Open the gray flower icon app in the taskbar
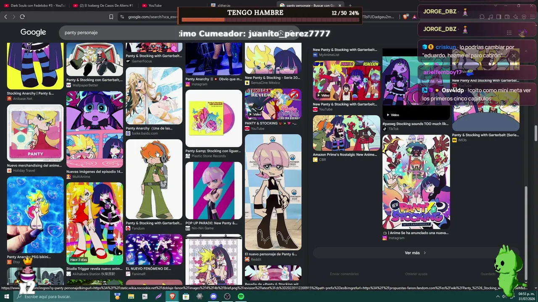 coord(200,297)
